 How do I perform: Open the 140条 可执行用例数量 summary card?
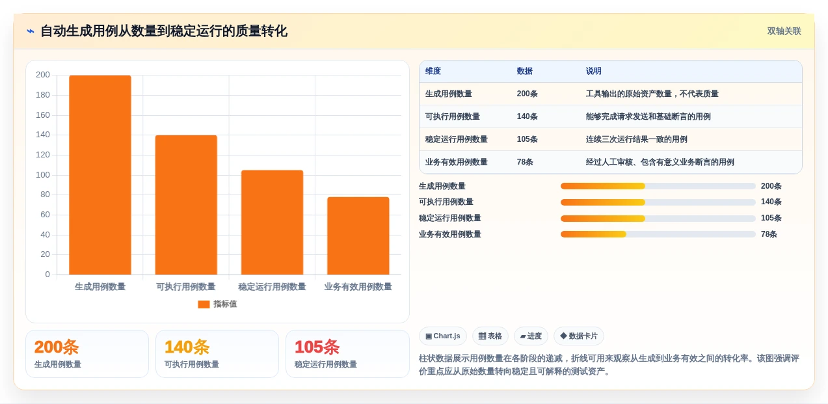217,354
